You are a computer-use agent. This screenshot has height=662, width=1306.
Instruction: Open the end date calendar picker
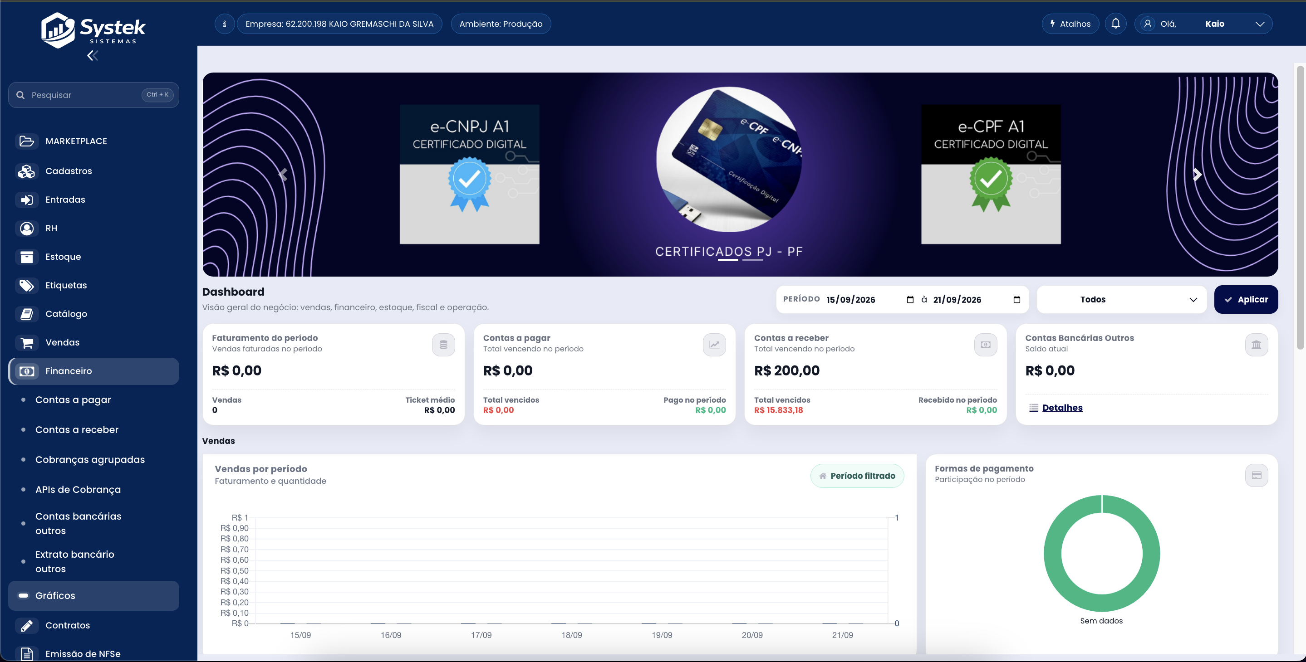point(1016,299)
